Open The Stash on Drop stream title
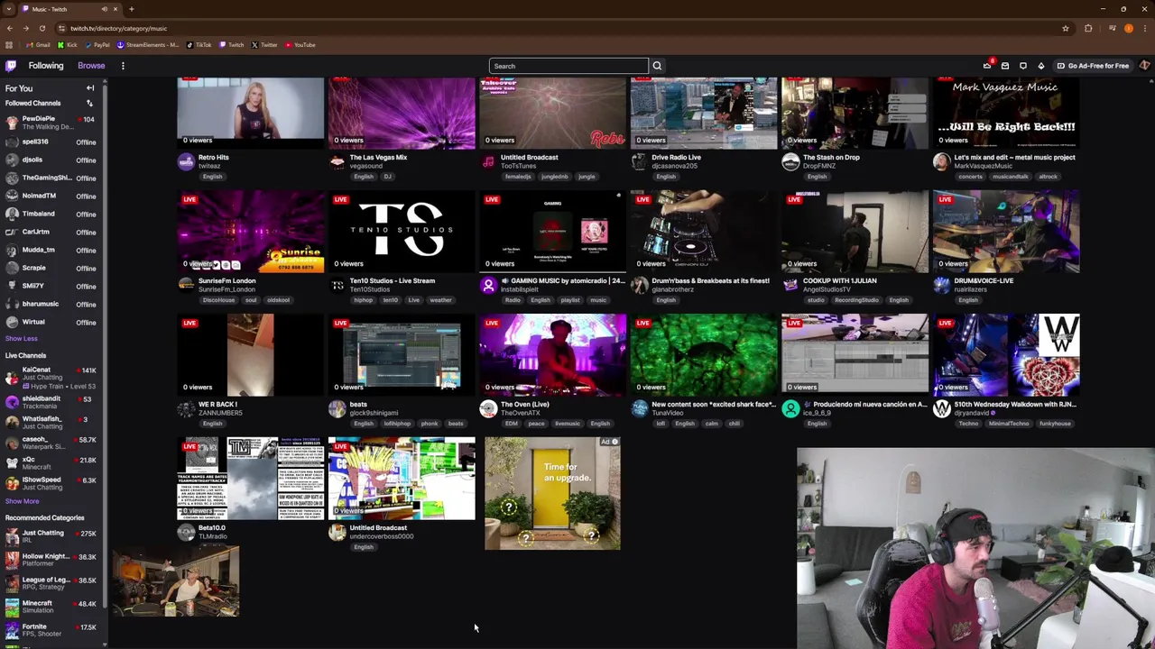The height and width of the screenshot is (649, 1155). (x=831, y=157)
